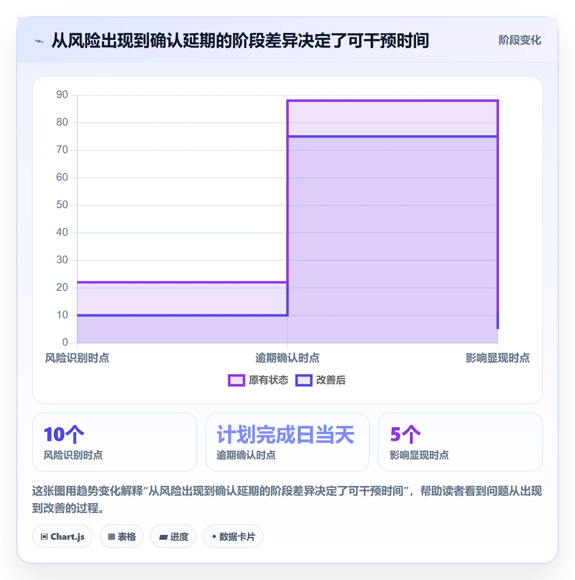This screenshot has height=580, width=575.
Task: Select the 表格 tag chip
Action: (x=122, y=536)
